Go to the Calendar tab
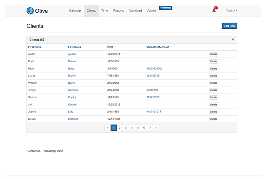This screenshot has width=266, height=179. coord(75,11)
